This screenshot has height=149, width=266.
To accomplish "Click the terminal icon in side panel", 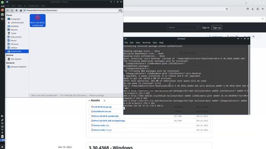I will [x=2, y=19].
